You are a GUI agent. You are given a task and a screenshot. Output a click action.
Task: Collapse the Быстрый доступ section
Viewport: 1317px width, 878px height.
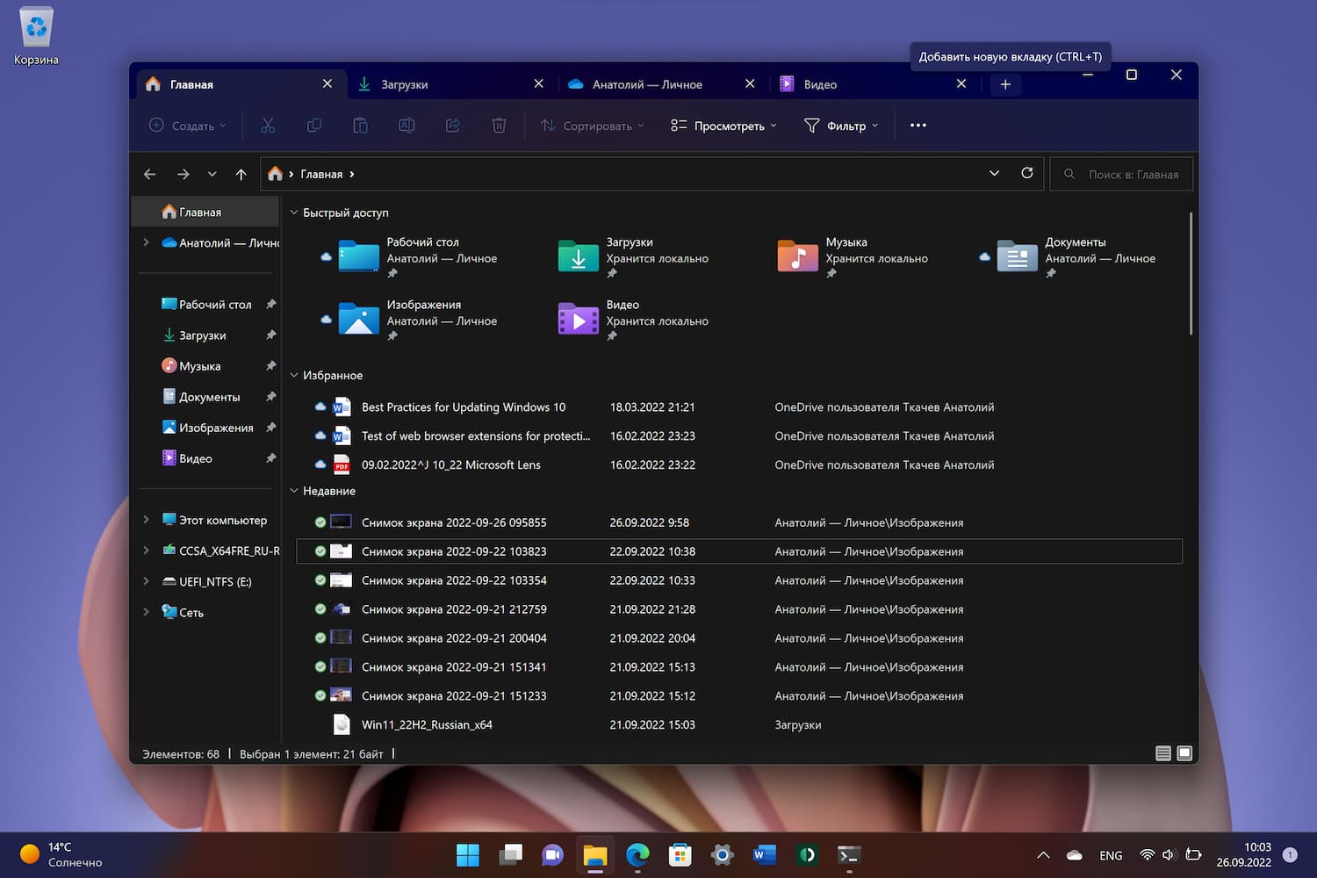pos(294,212)
